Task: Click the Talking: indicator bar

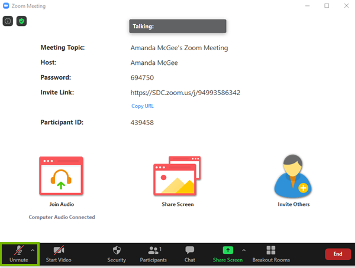Action: click(x=177, y=26)
